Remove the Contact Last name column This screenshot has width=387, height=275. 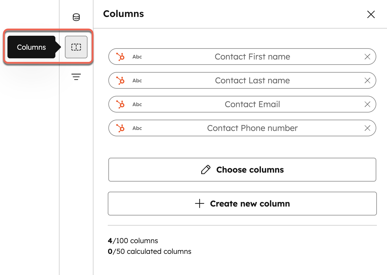pos(367,80)
